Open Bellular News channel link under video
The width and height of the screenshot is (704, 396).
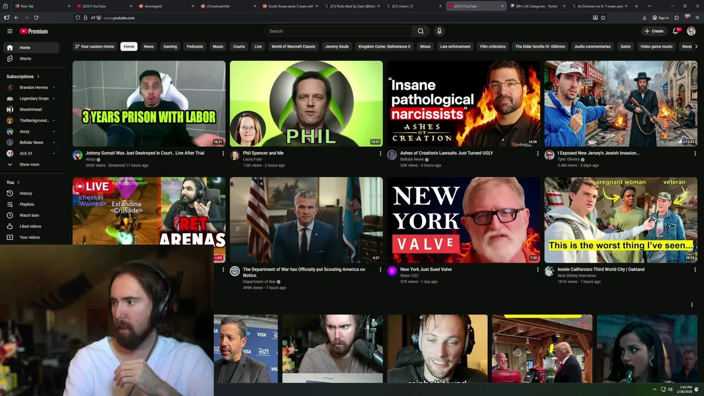412,159
